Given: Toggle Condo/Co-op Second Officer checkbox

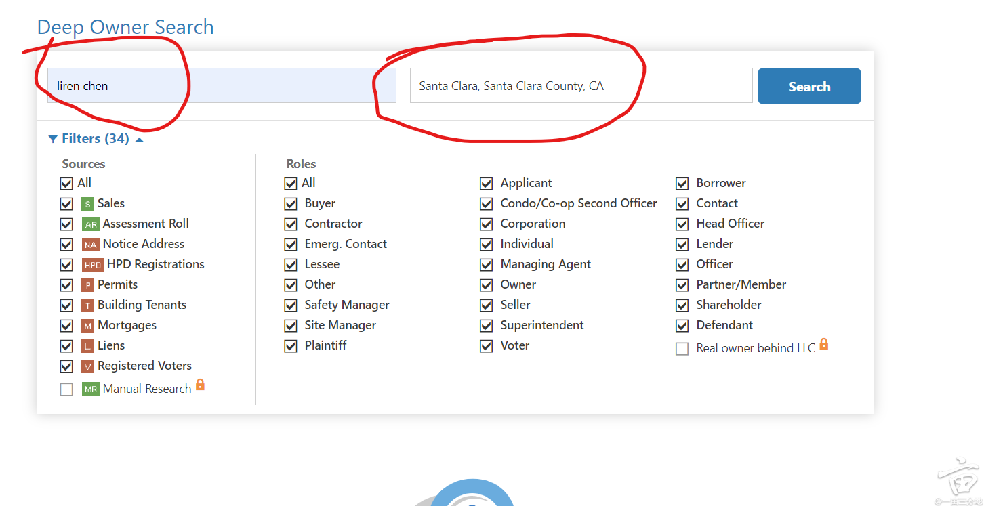Looking at the screenshot, I should pyautogui.click(x=486, y=204).
